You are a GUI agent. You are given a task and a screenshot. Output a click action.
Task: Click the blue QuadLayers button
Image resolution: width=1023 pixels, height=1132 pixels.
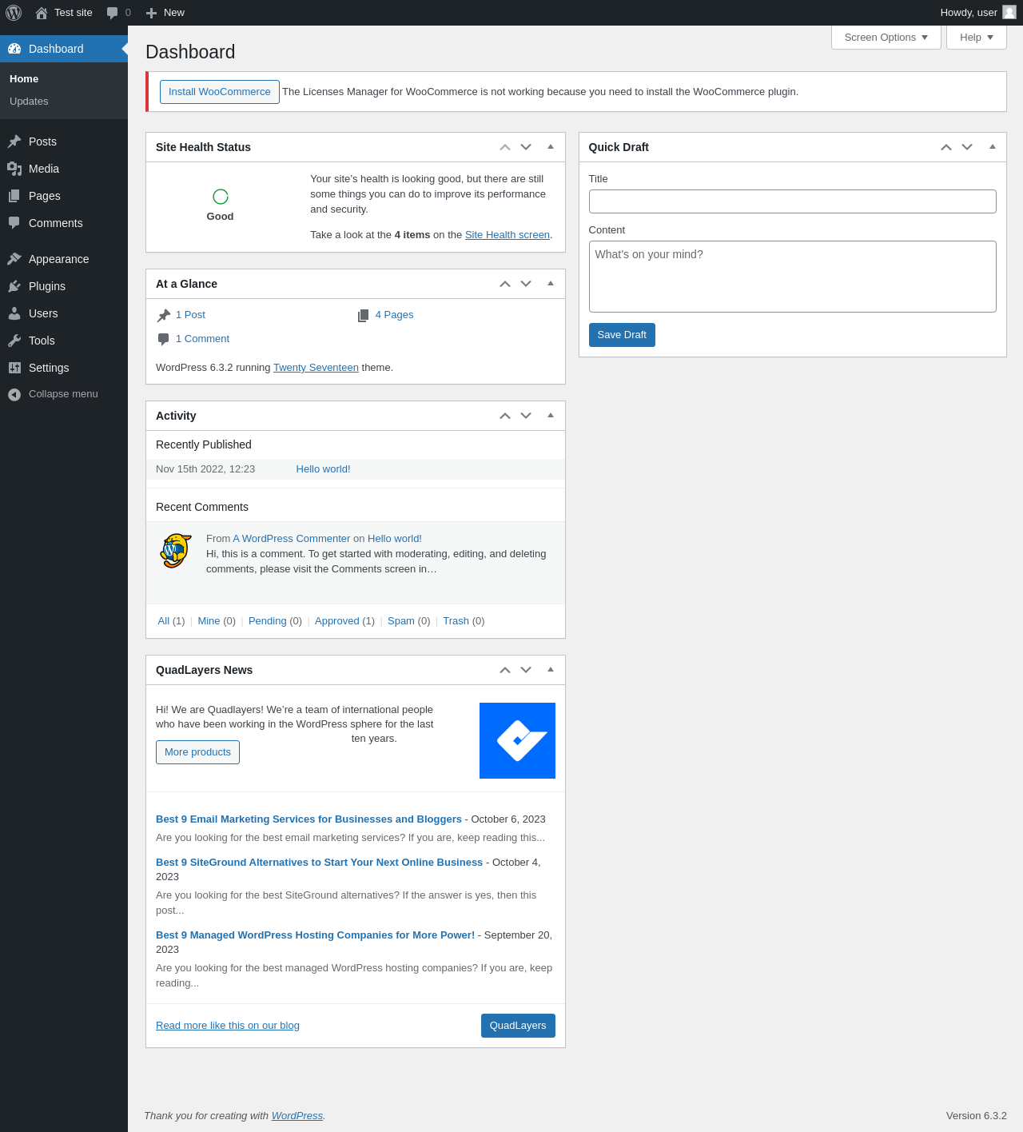[518, 1026]
